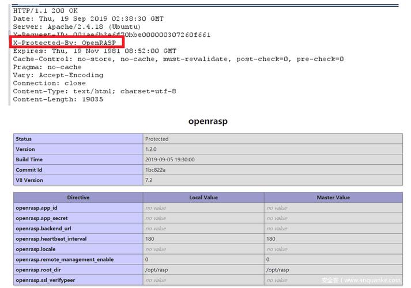Select commit id '1bc822a'
Screen dimensions: 411x288
coord(156,170)
